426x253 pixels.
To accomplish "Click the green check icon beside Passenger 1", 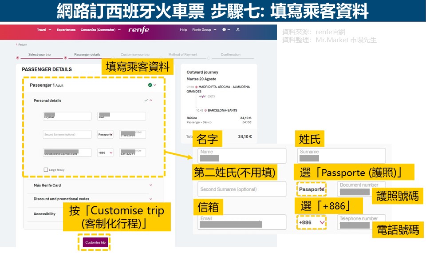I will pos(150,85).
